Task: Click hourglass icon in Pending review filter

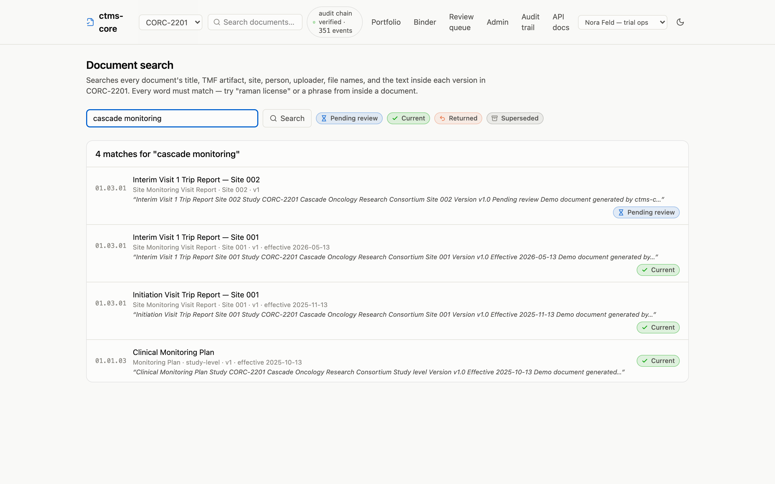Action: [x=324, y=118]
